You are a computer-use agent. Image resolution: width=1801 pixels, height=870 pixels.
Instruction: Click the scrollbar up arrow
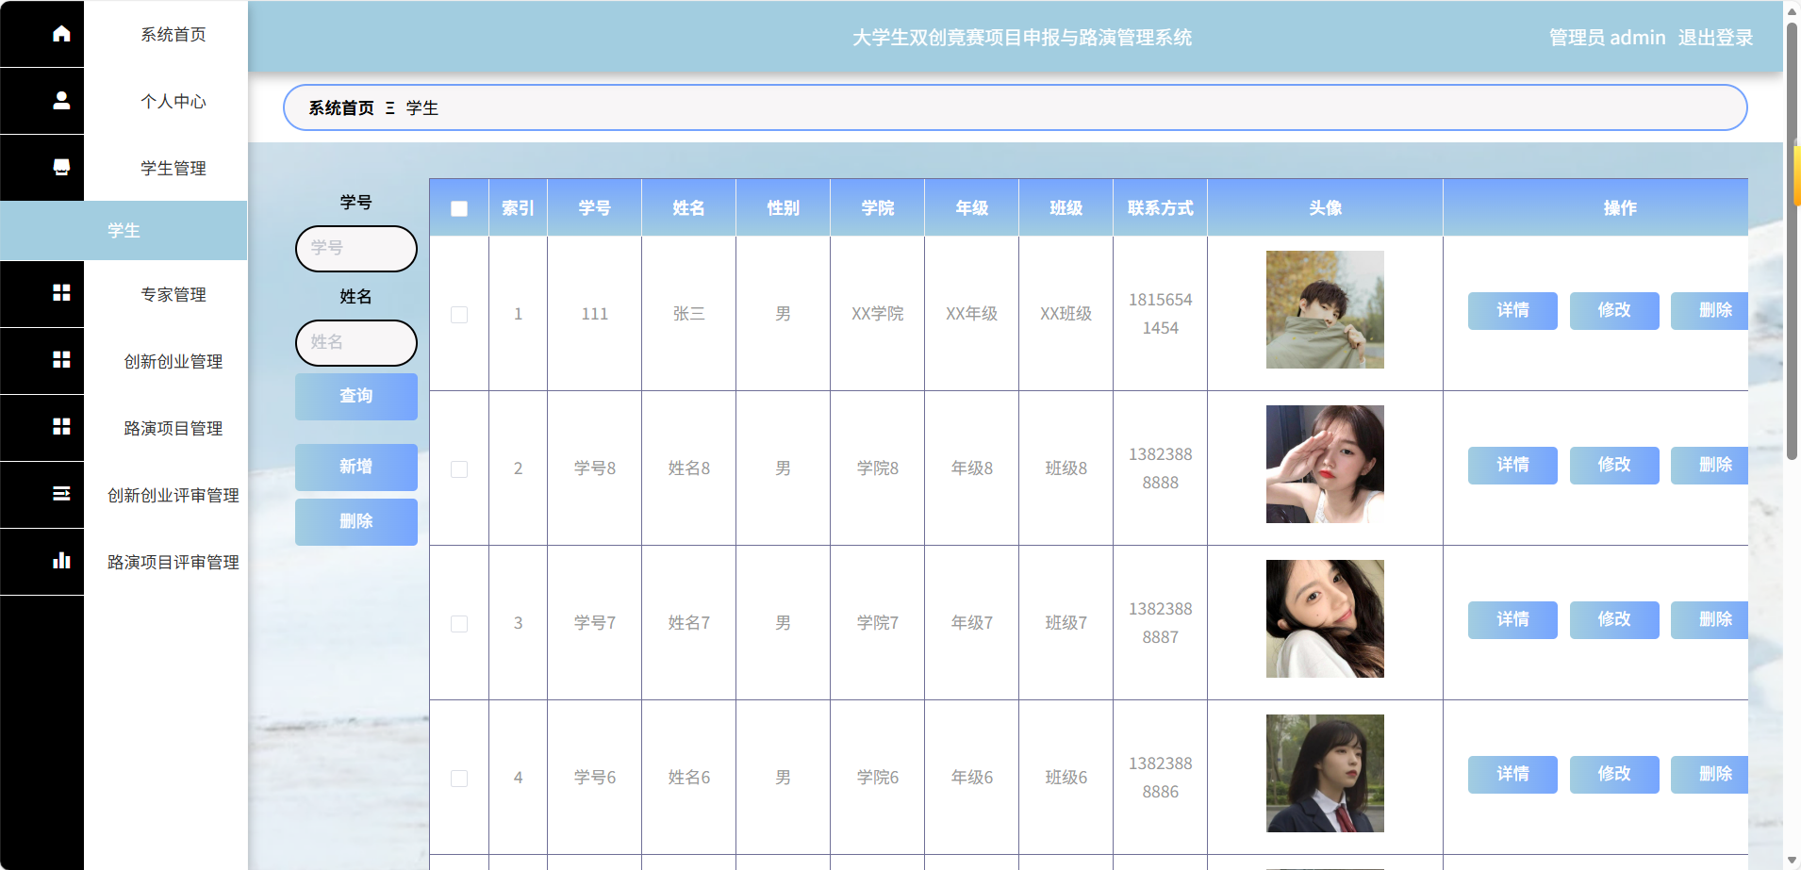(x=1792, y=11)
